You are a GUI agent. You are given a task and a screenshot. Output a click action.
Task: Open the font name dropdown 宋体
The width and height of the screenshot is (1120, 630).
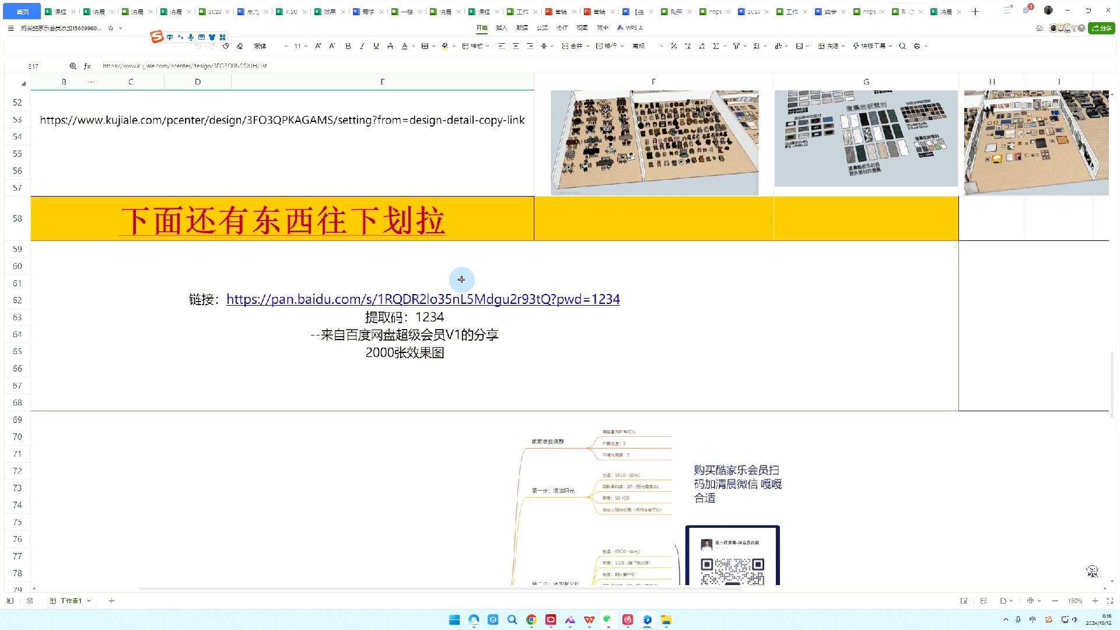[271, 46]
